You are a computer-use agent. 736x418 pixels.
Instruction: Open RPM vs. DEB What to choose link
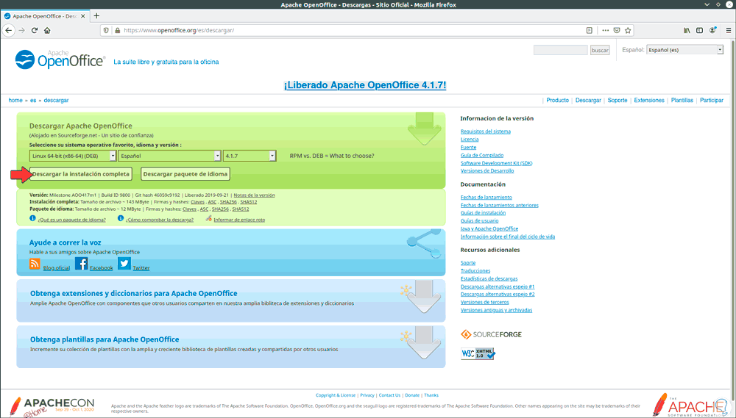coord(332,156)
